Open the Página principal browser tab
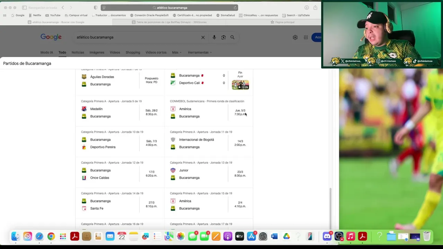The width and height of the screenshot is (443, 249). click(x=282, y=22)
